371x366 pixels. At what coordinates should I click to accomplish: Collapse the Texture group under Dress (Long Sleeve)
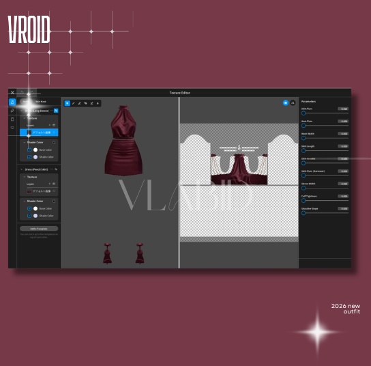click(25, 118)
